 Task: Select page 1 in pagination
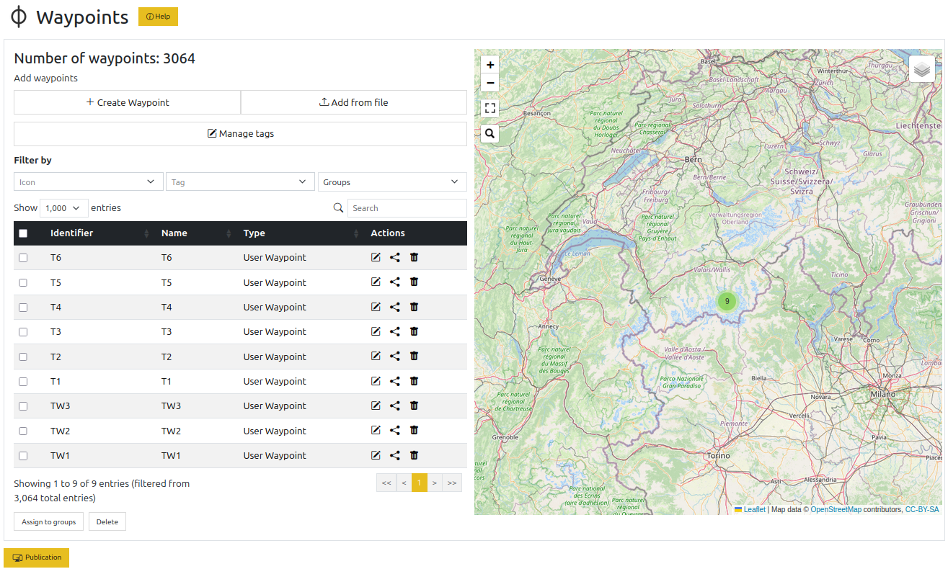(420, 483)
